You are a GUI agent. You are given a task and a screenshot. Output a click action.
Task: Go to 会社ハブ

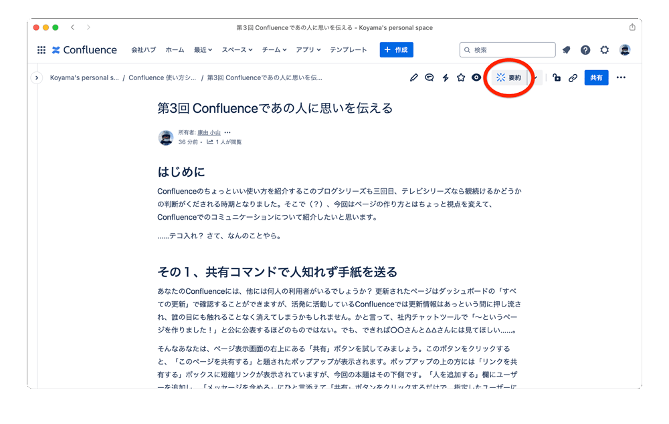click(143, 50)
